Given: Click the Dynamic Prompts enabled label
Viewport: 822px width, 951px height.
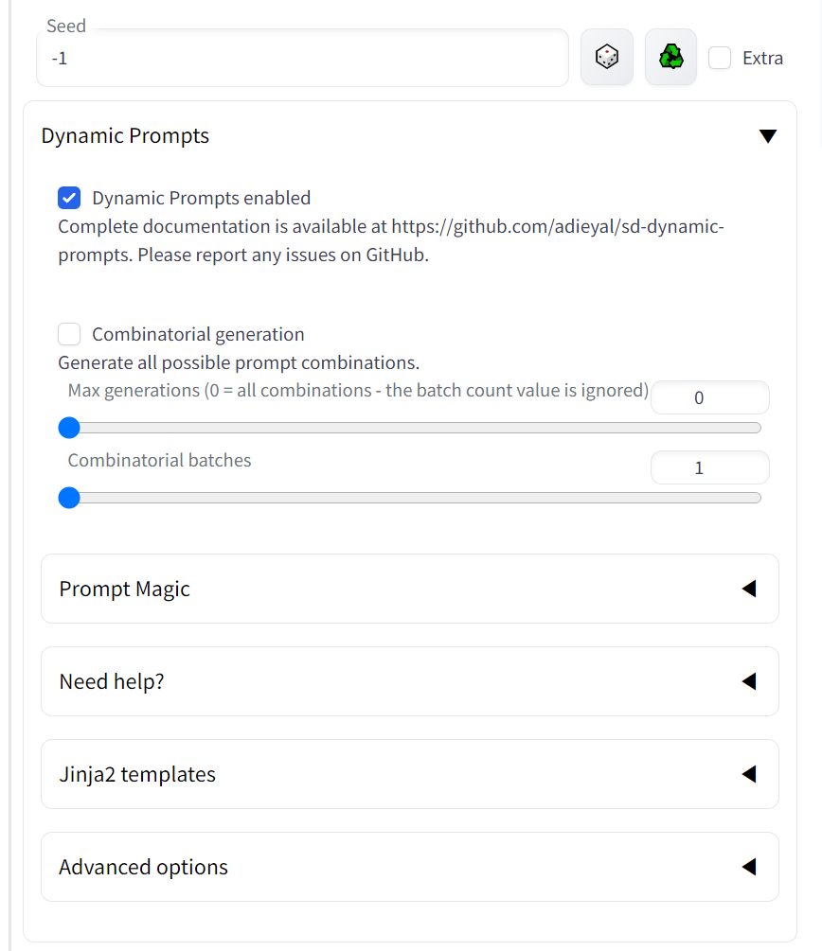Looking at the screenshot, I should coord(202,198).
